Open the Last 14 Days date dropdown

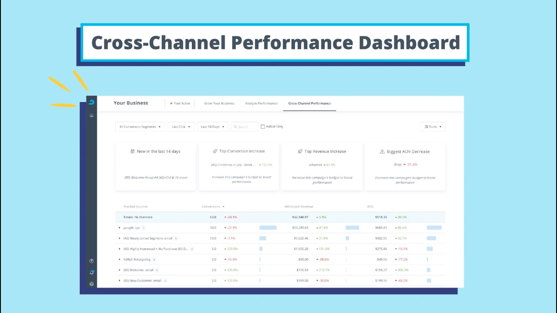(212, 127)
